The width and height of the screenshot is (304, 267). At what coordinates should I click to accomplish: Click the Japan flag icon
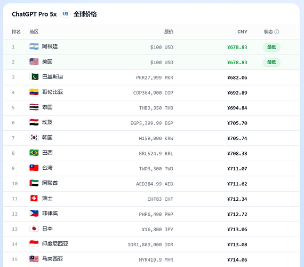pyautogui.click(x=34, y=229)
